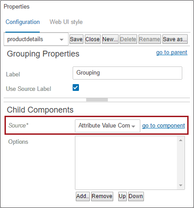
Task: Move option Up in the list
Action: tap(122, 196)
